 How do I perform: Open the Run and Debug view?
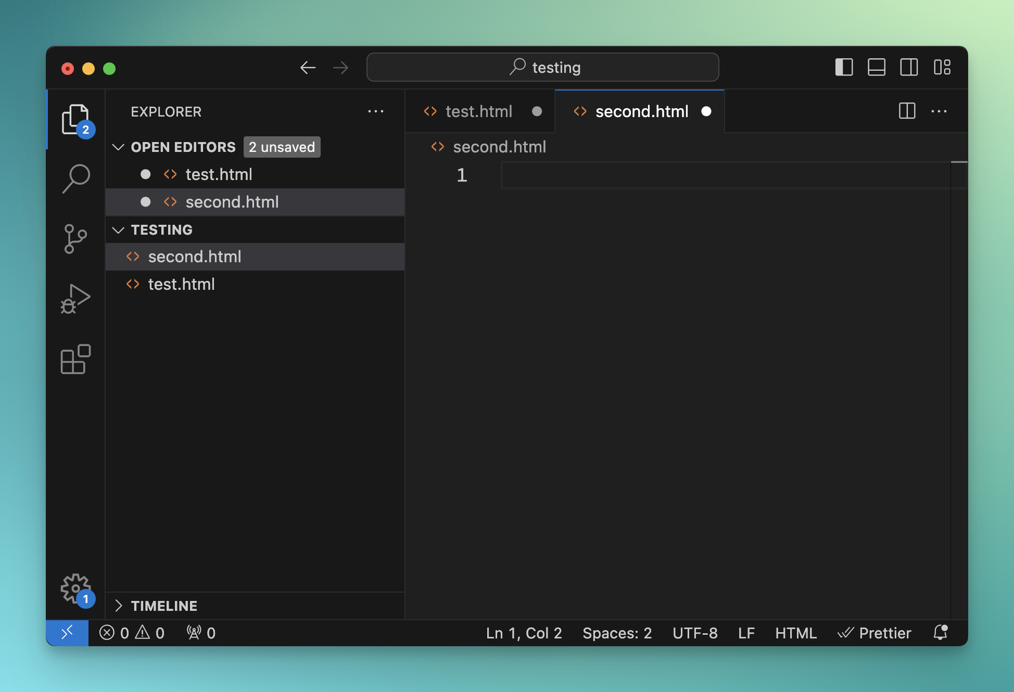point(76,299)
